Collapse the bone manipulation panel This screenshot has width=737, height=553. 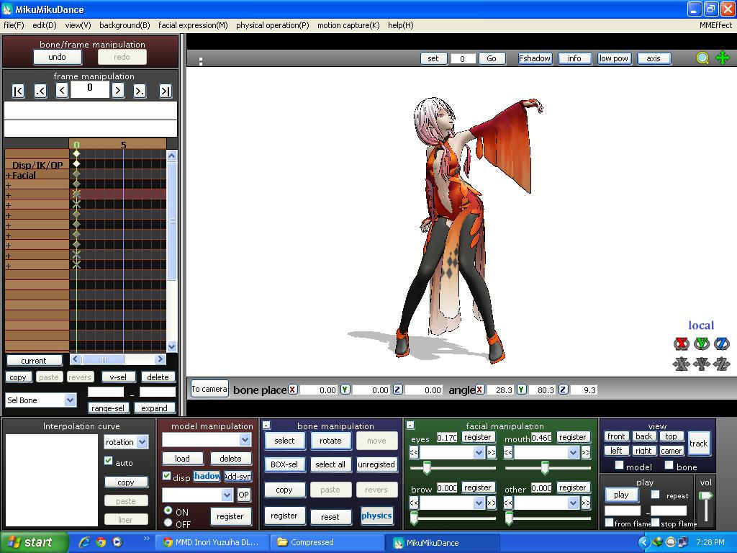click(266, 425)
